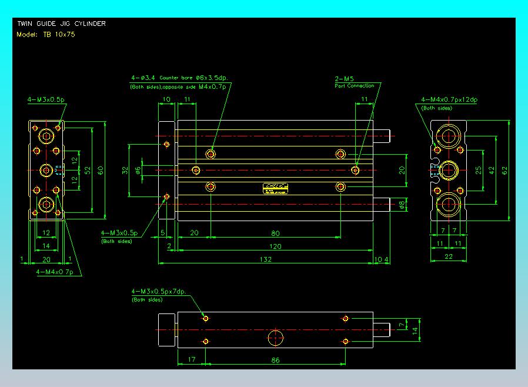Click the 120 body length dimension
Viewport: 528px width, 387px height.
(275, 246)
